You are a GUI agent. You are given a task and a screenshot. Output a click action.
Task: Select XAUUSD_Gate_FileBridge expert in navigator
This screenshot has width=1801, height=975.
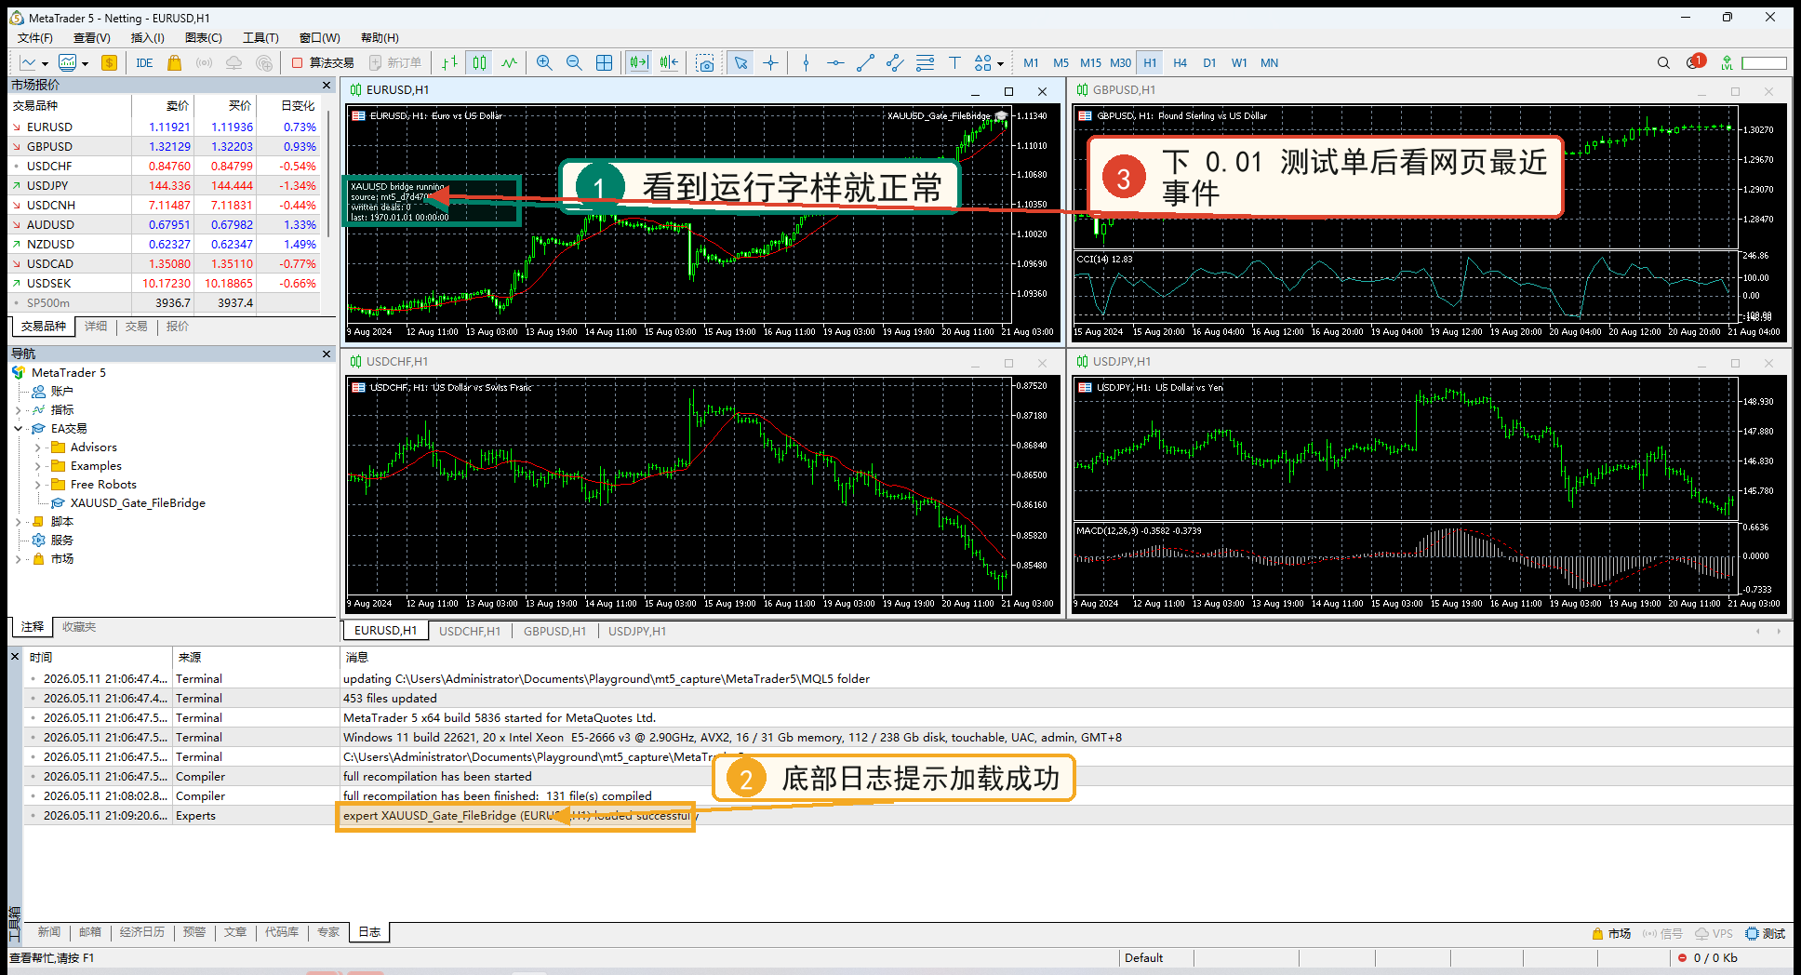tap(138, 503)
